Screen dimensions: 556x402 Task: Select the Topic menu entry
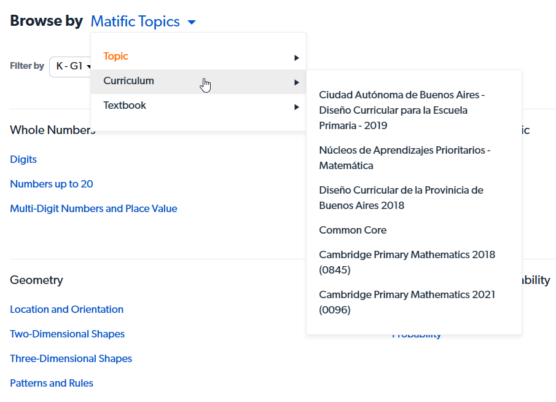click(x=198, y=57)
